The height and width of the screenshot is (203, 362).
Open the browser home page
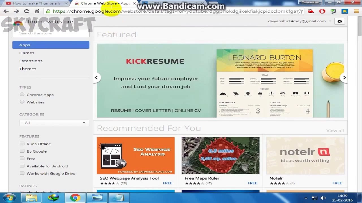(37, 11)
